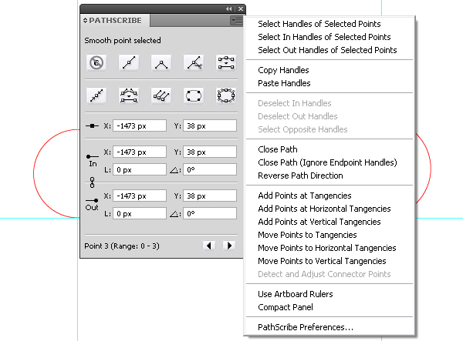This screenshot has height=341, width=463.
Task: Choose Close Path (Ignore Endpoint Handles)
Action: (330, 162)
